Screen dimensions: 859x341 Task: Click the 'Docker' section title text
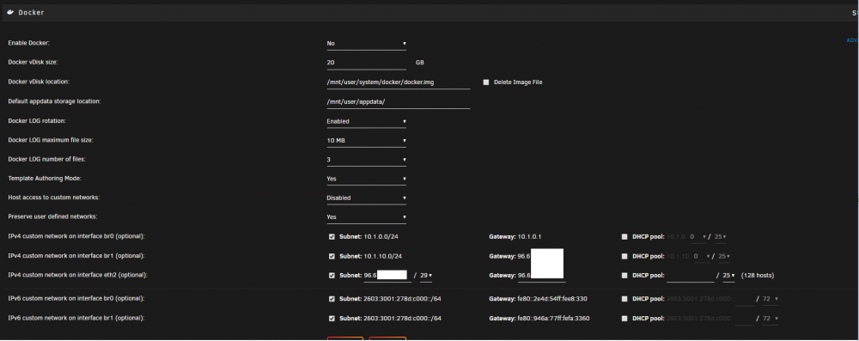click(31, 12)
